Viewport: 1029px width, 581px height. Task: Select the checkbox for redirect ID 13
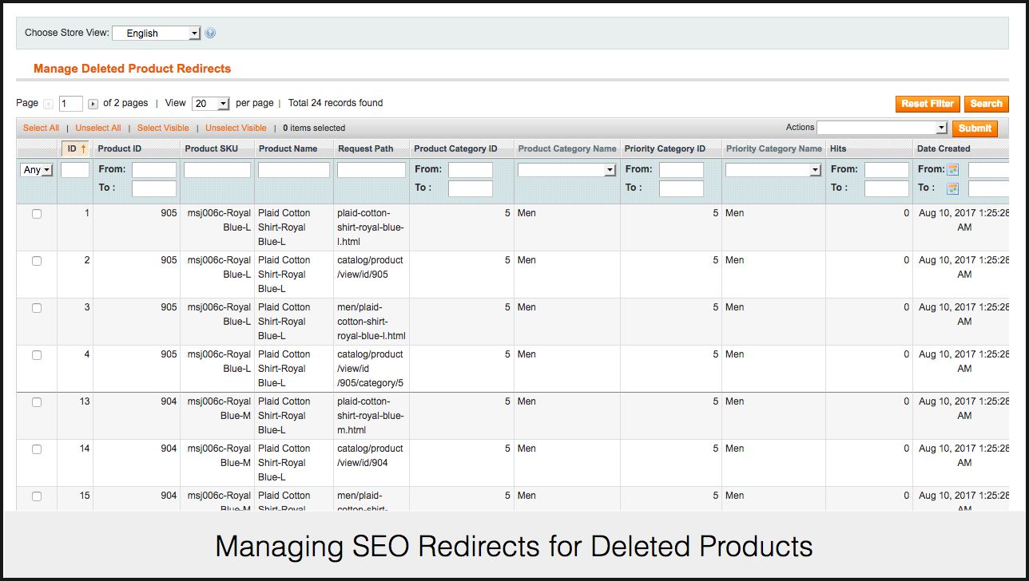[x=37, y=402]
